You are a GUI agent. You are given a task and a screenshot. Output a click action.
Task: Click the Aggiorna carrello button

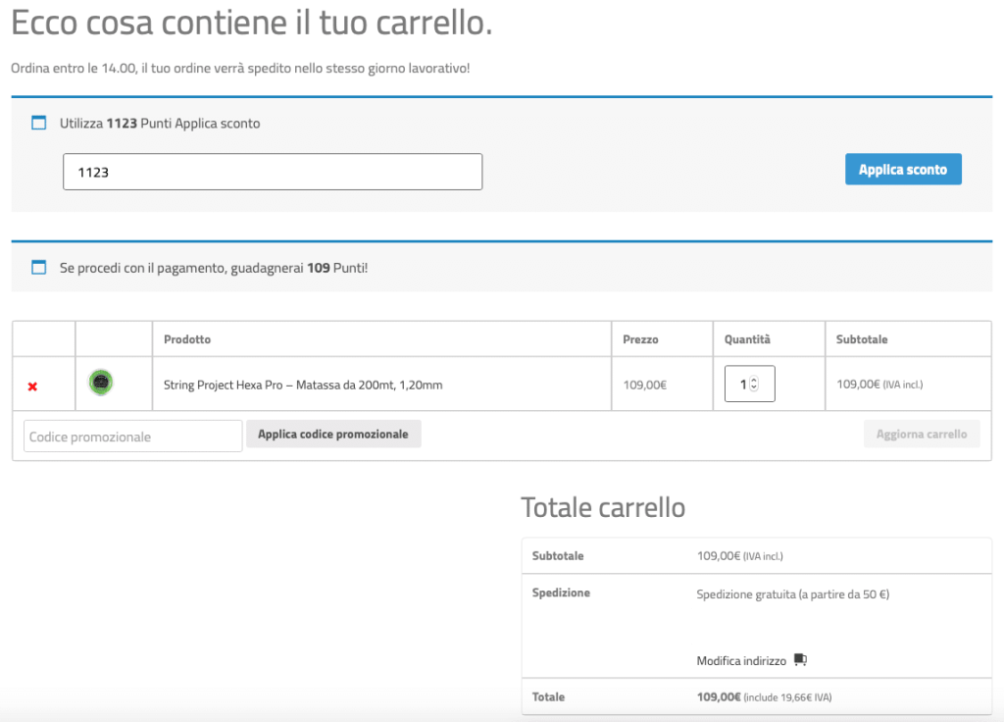(x=922, y=434)
